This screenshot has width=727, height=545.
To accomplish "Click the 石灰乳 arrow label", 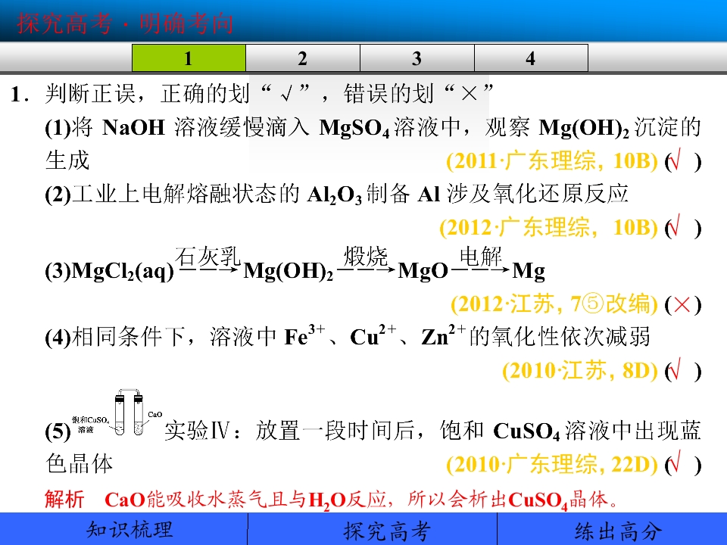I will pyautogui.click(x=208, y=257).
